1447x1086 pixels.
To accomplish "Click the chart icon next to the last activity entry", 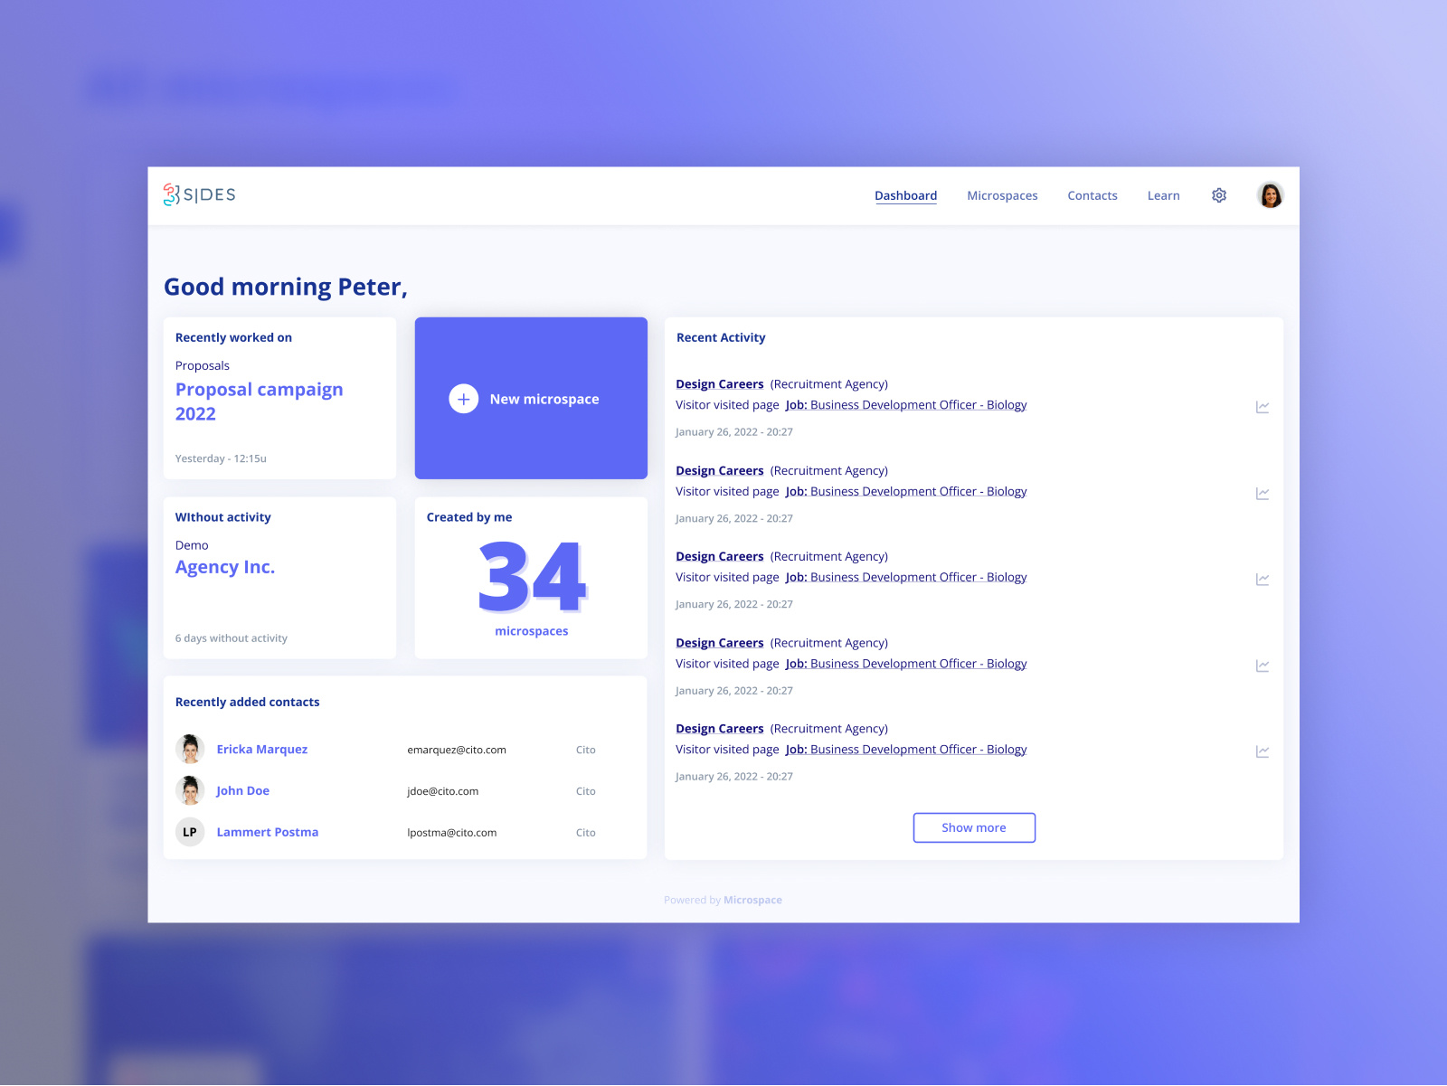I will click(x=1263, y=751).
